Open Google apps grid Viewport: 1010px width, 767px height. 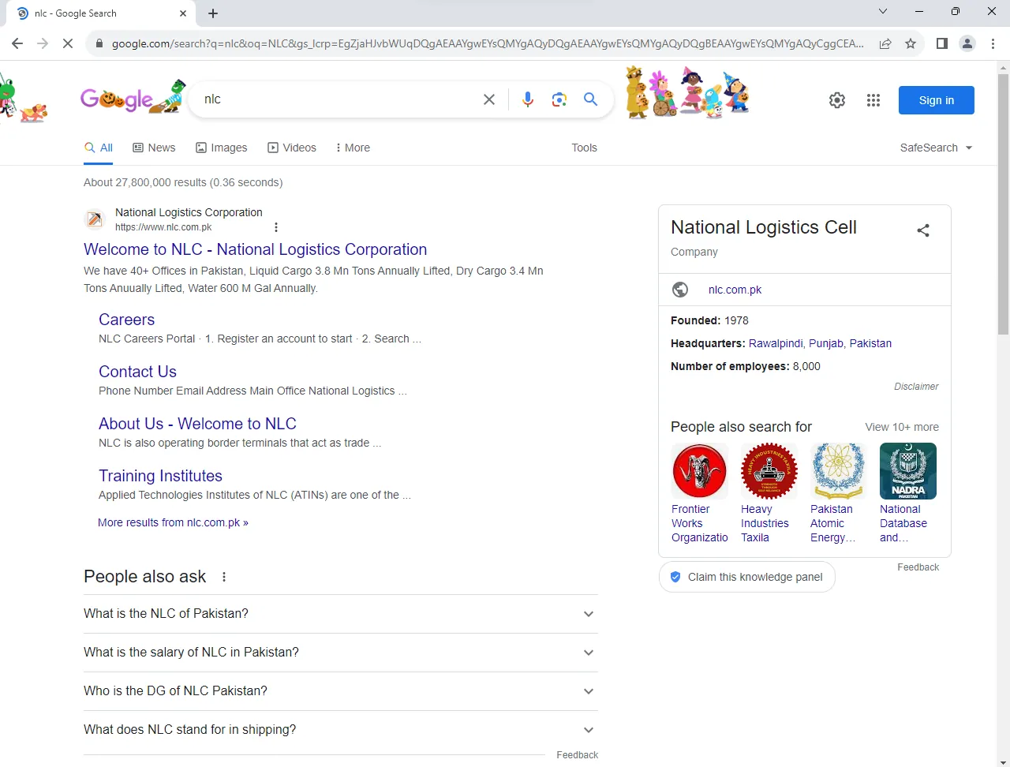click(873, 100)
